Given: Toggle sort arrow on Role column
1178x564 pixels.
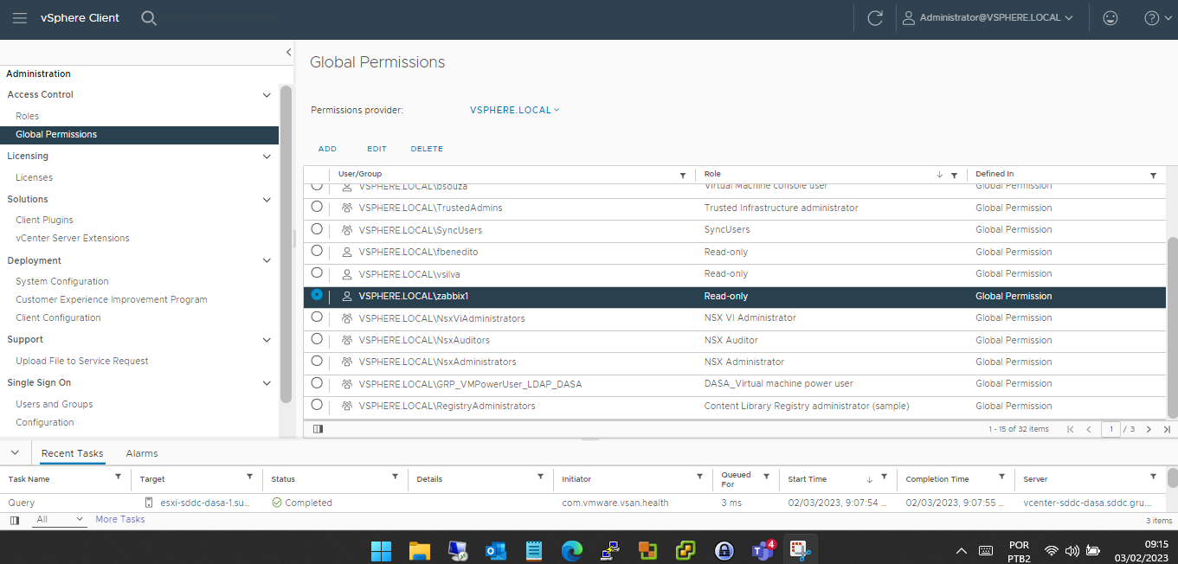Looking at the screenshot, I should (940, 175).
